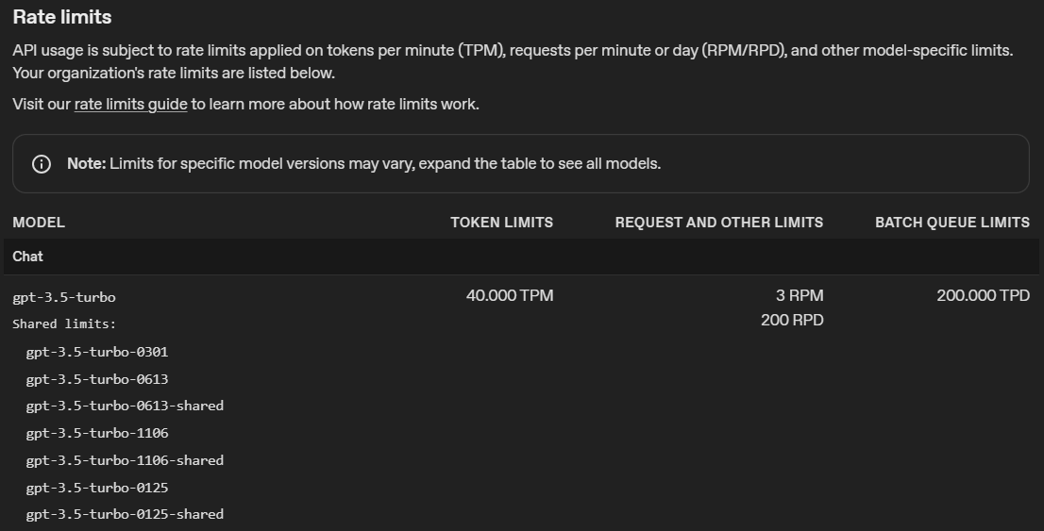This screenshot has height=531, width=1044.
Task: Click the 40.000 TPM token limit value
Action: 510,296
